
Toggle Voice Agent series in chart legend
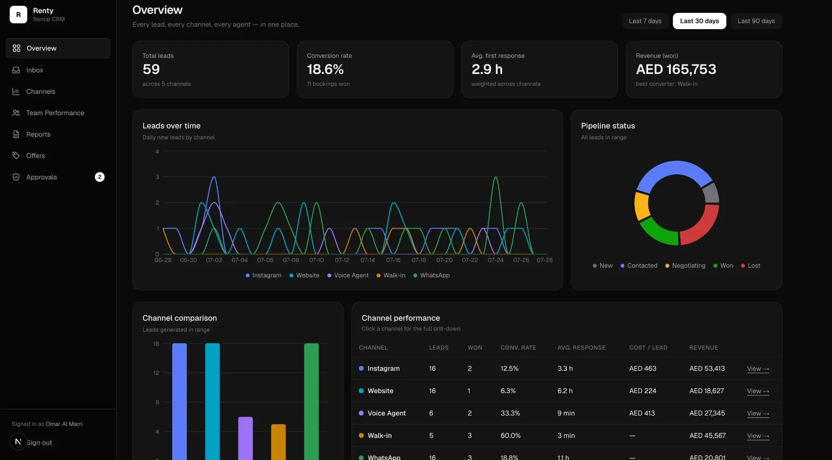(348, 275)
